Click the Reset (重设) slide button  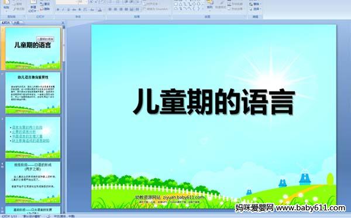coord(45,4)
